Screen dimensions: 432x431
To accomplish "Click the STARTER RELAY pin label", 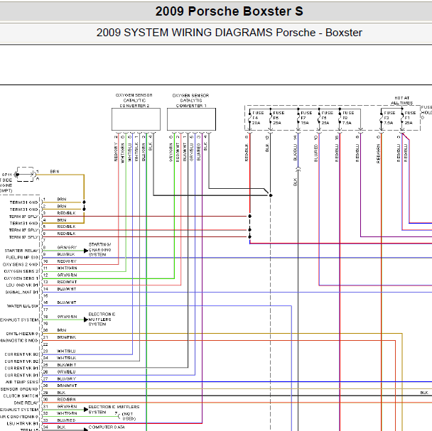I will (x=21, y=251).
